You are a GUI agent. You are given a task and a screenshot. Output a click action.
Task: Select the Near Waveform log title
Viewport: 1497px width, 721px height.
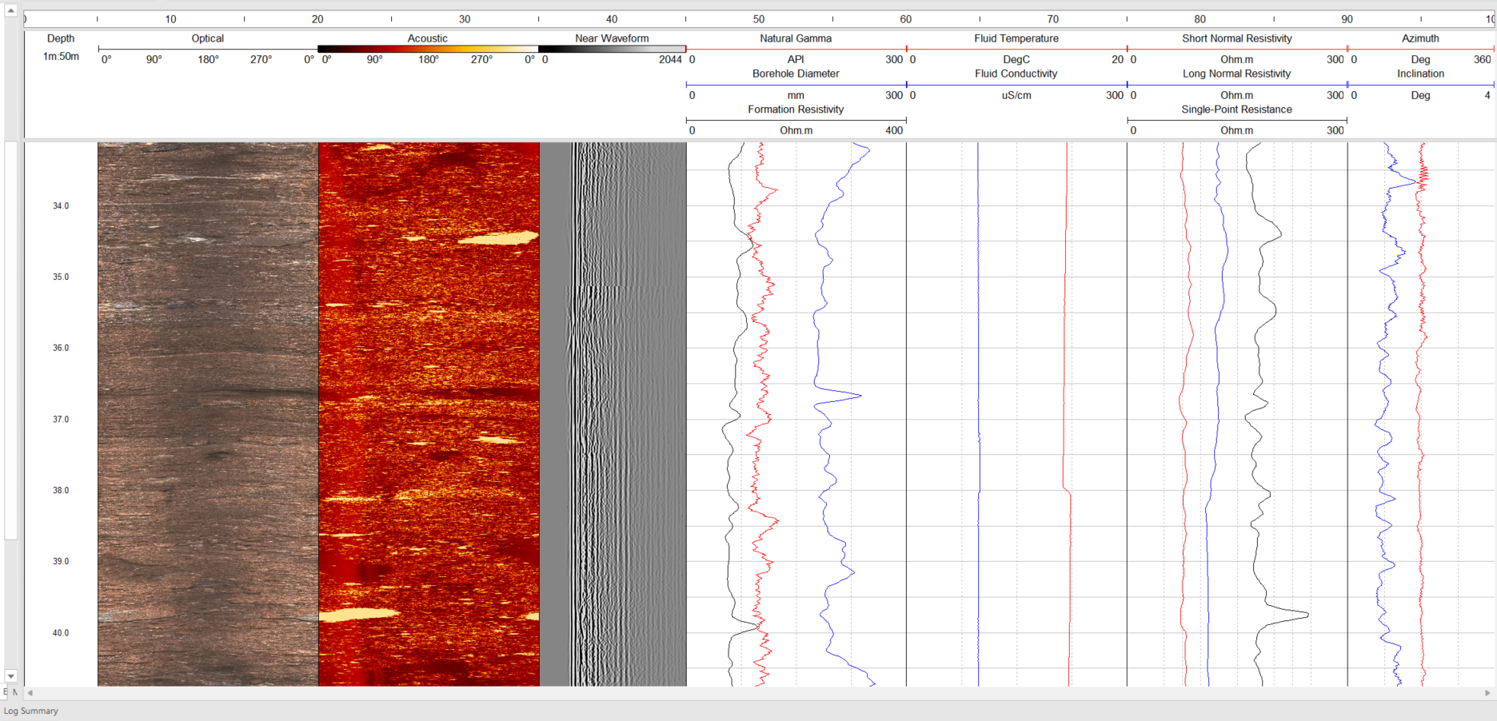612,38
